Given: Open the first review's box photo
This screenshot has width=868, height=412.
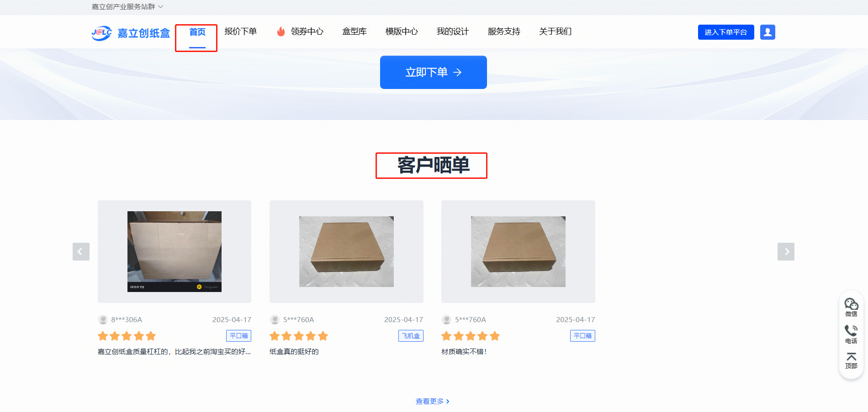Looking at the screenshot, I should [175, 251].
